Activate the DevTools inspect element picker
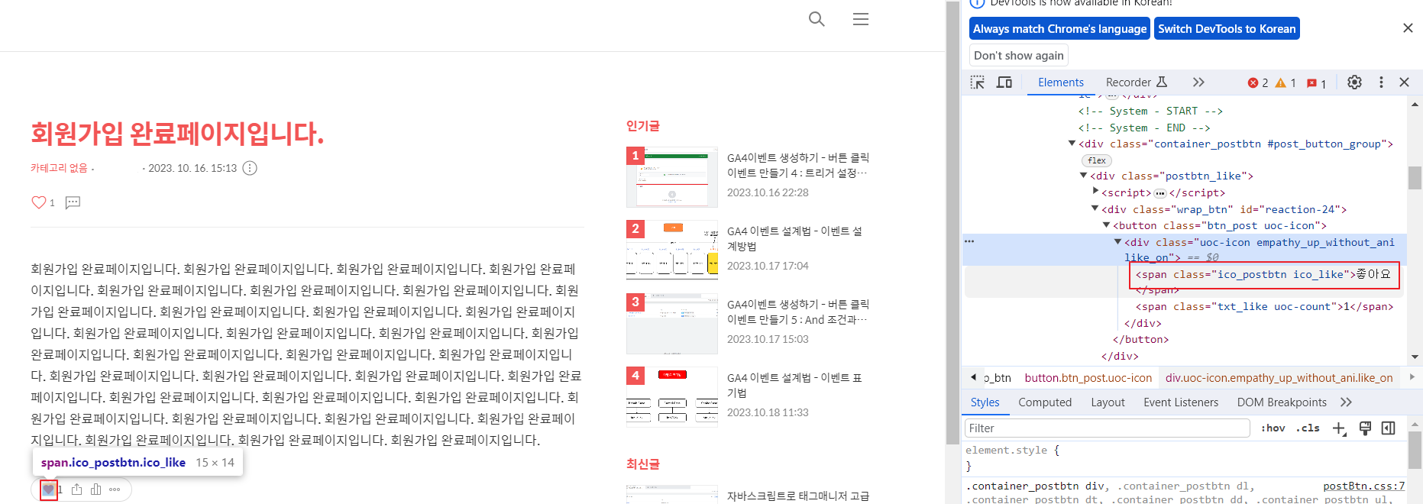This screenshot has width=1423, height=504. 978,82
